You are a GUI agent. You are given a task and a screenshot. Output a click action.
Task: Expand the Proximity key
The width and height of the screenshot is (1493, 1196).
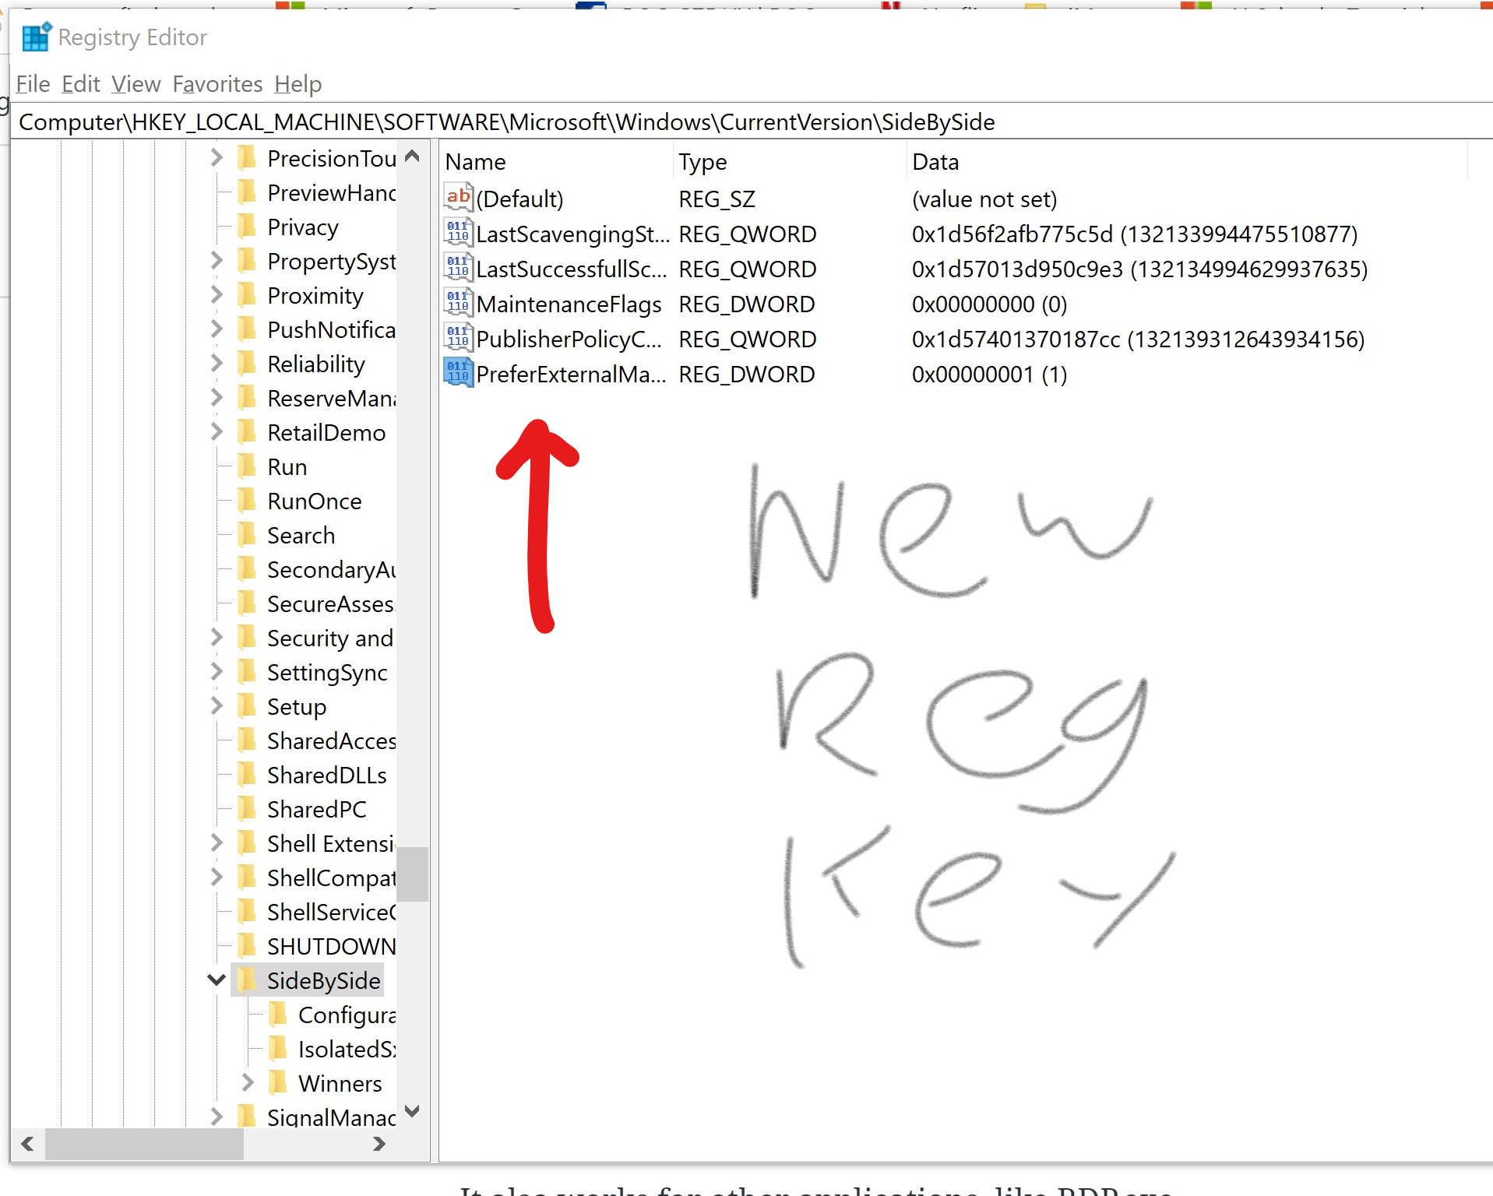(x=217, y=295)
